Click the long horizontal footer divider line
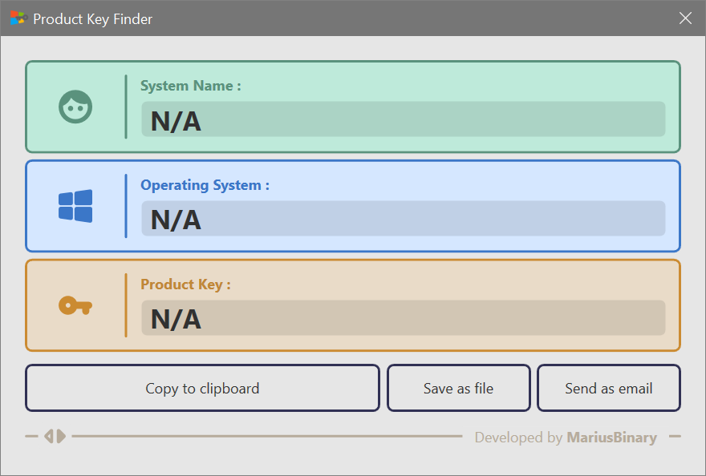This screenshot has width=706, height=476. coord(266,437)
